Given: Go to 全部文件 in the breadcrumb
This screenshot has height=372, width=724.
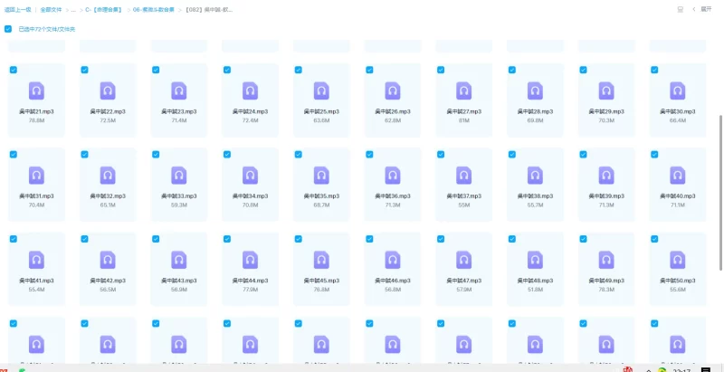Looking at the screenshot, I should pos(51,9).
